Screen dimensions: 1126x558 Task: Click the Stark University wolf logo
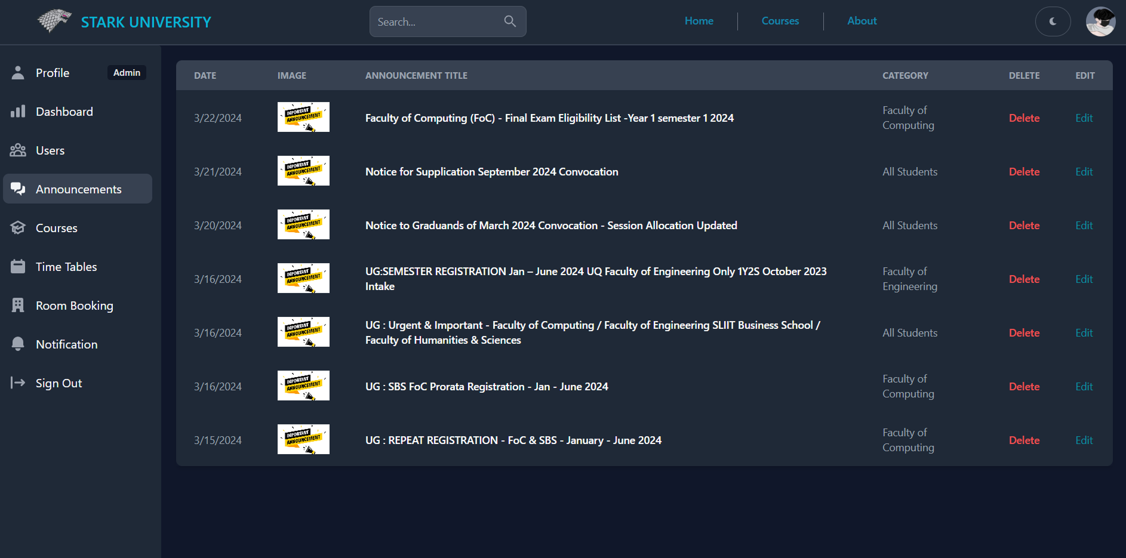[53, 21]
